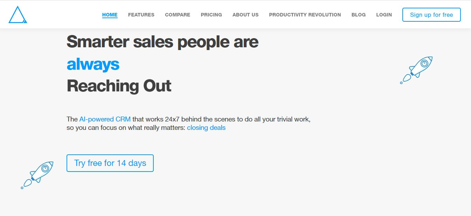This screenshot has height=216, width=471.
Task: Click the rocket illustration at upper right
Action: (x=416, y=70)
